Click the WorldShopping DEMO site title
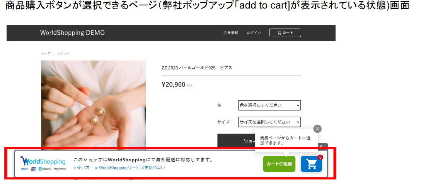 coord(73,33)
